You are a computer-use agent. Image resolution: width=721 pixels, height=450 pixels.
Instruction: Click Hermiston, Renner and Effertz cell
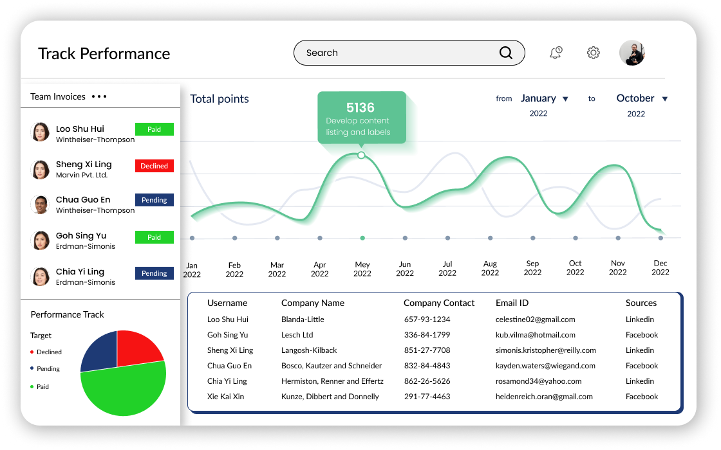[x=332, y=381]
